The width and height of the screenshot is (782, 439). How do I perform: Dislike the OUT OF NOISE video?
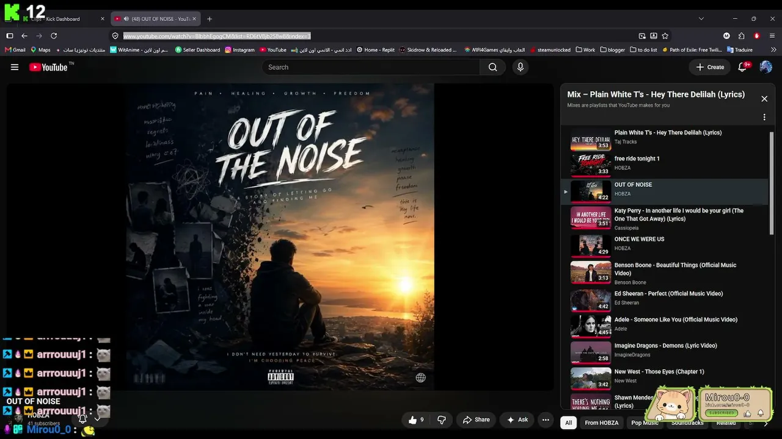(x=441, y=419)
